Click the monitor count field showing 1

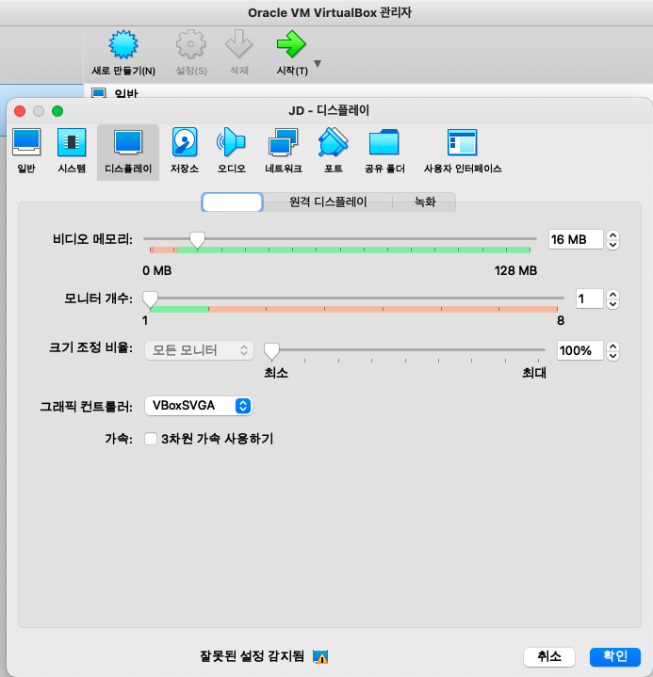coord(589,298)
